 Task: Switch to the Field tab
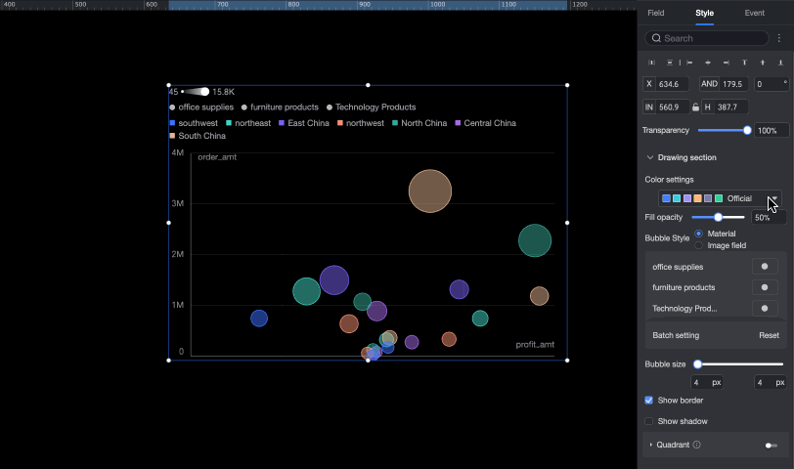point(656,13)
